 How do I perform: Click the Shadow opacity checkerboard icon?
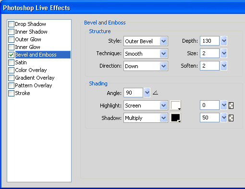[x=231, y=118]
